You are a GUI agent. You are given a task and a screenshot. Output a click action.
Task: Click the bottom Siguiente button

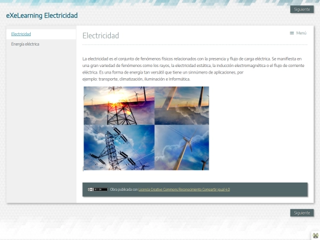pyautogui.click(x=302, y=213)
